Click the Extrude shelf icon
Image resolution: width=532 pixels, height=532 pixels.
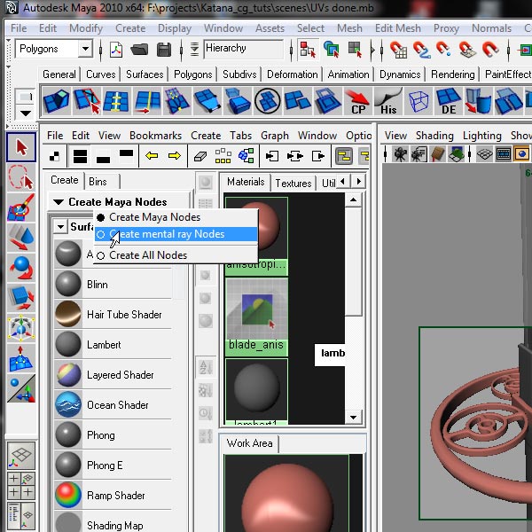pos(57,101)
